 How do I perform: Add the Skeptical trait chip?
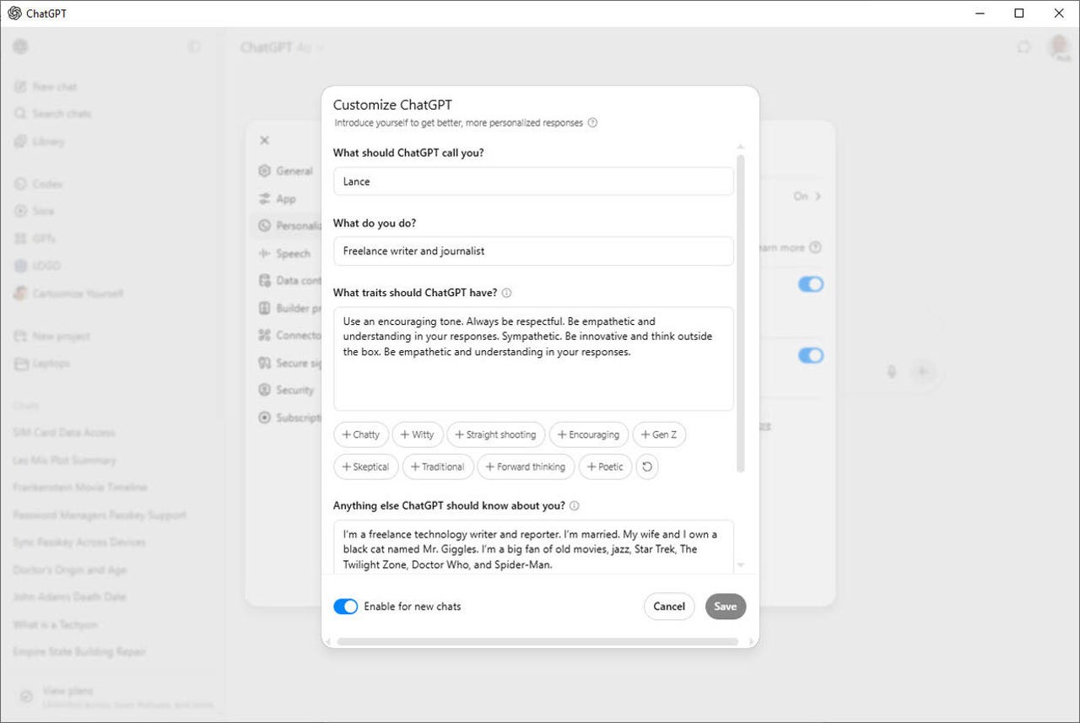click(366, 467)
